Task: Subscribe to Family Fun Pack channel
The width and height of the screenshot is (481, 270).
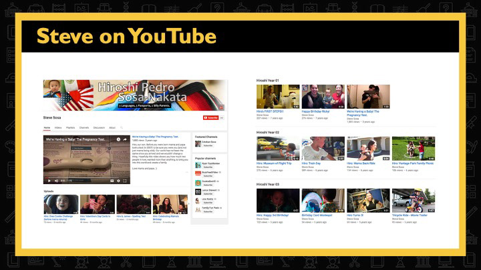Action: click(x=208, y=211)
